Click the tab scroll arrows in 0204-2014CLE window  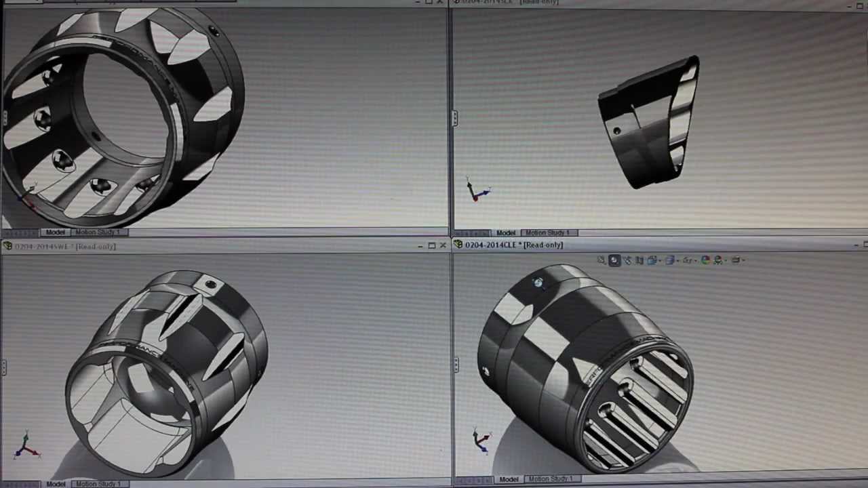point(475,480)
